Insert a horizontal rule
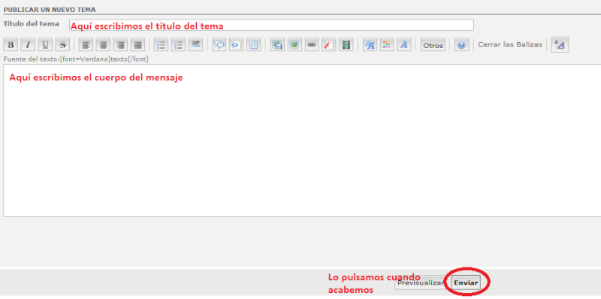The width and height of the screenshot is (601, 299). (195, 45)
